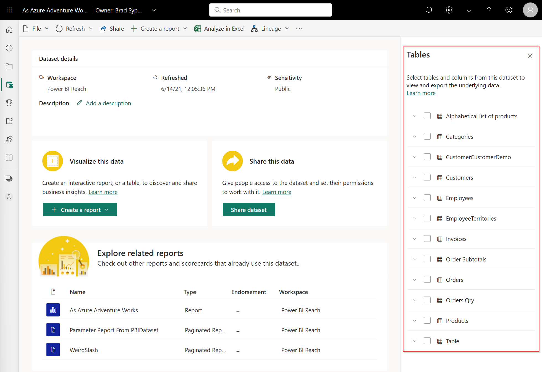Viewport: 542px width, 372px height.
Task: Expand the Employees table row
Action: click(414, 198)
